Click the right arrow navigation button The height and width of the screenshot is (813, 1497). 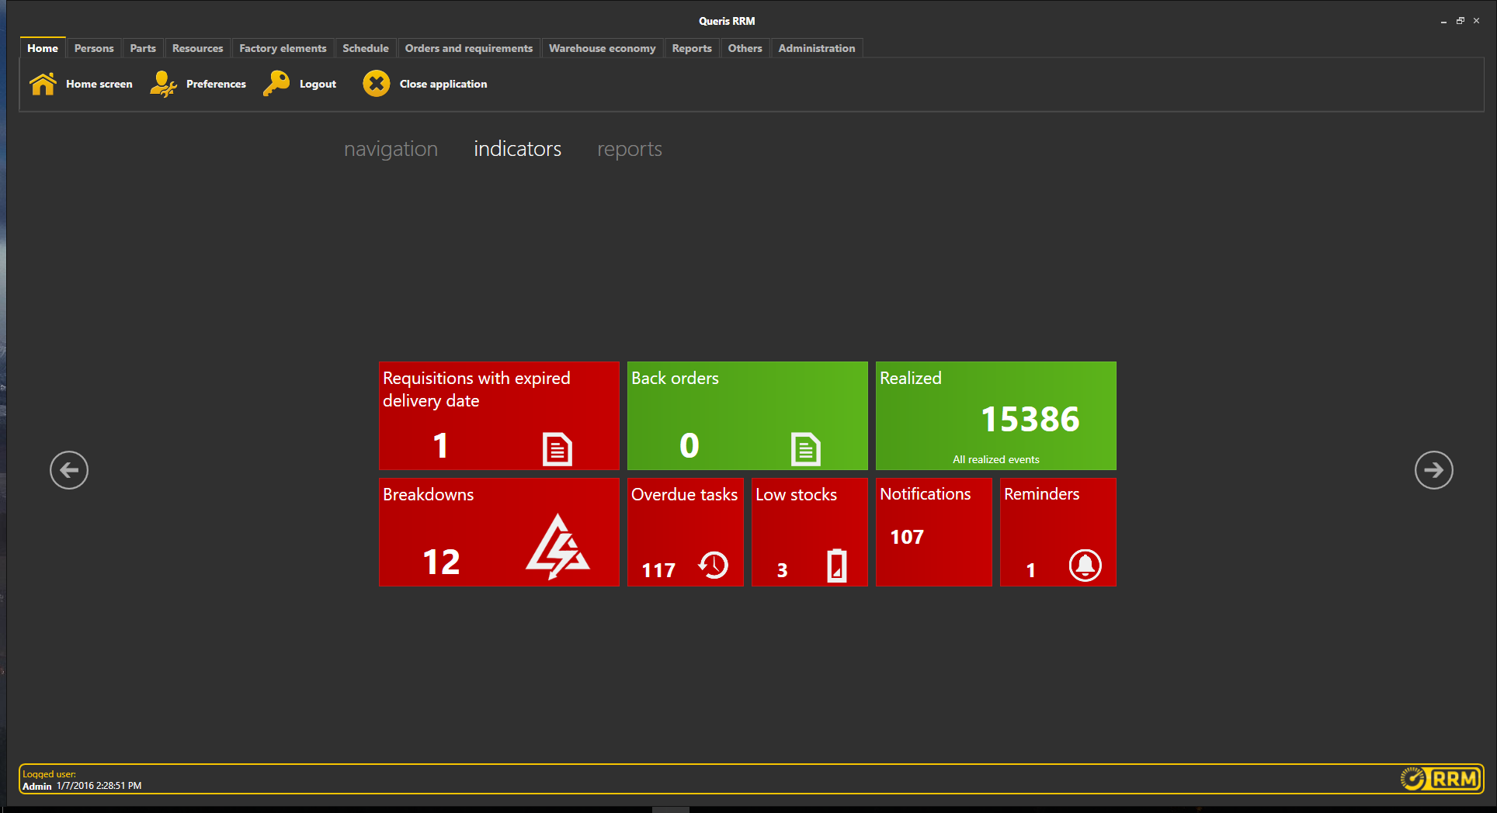click(x=1433, y=470)
